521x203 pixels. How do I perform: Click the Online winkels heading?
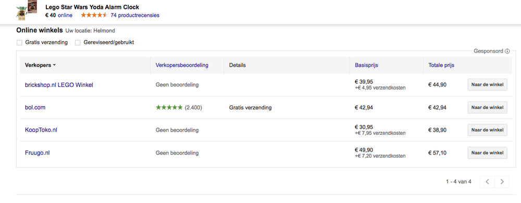point(40,31)
